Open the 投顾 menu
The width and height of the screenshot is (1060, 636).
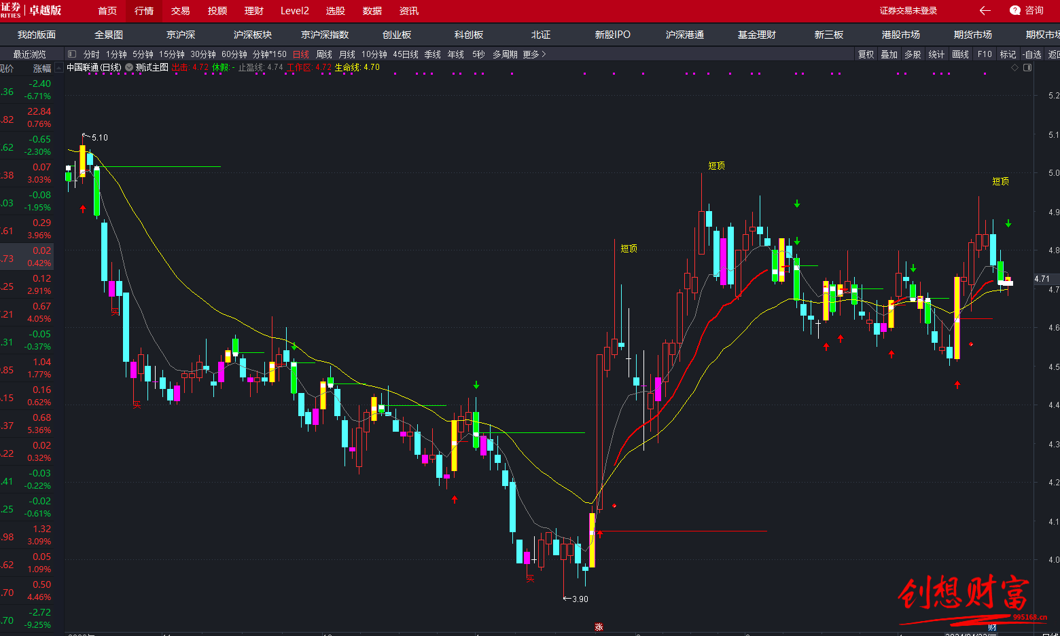[217, 11]
